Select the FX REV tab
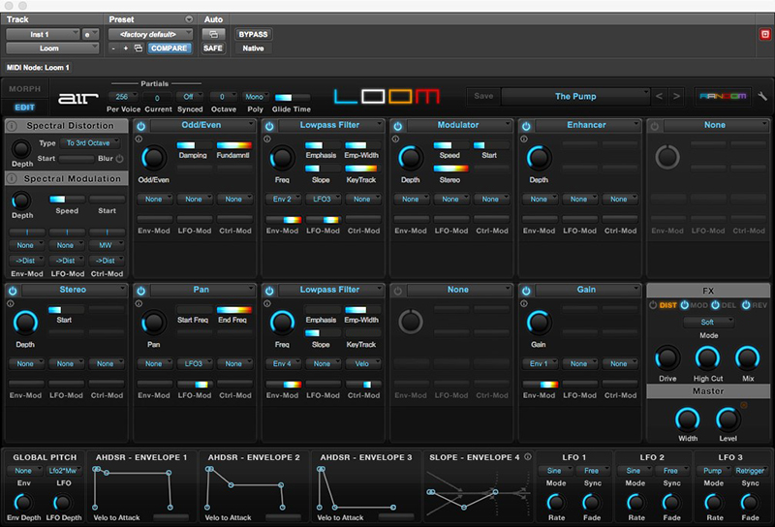The height and width of the screenshot is (527, 775). (x=759, y=305)
